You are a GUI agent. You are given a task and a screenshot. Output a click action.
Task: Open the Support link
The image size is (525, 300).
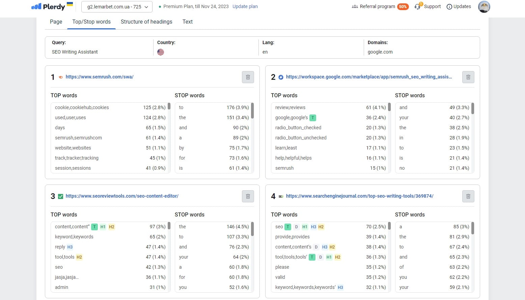(432, 6)
